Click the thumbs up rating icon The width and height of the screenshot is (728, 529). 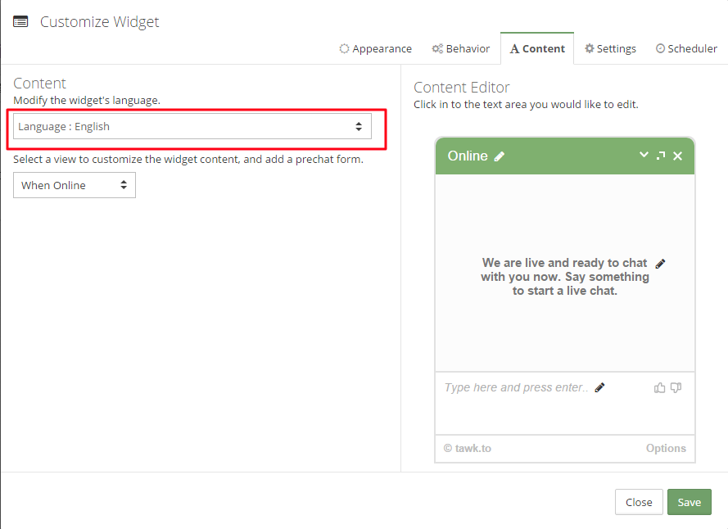point(659,388)
